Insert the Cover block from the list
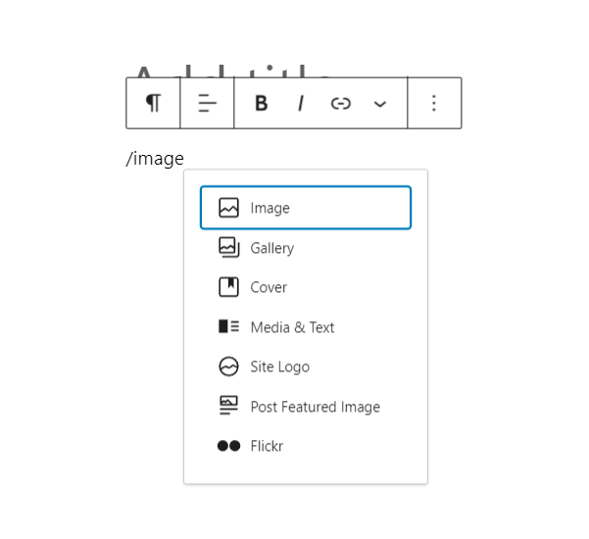The width and height of the screenshot is (589, 539). click(269, 287)
